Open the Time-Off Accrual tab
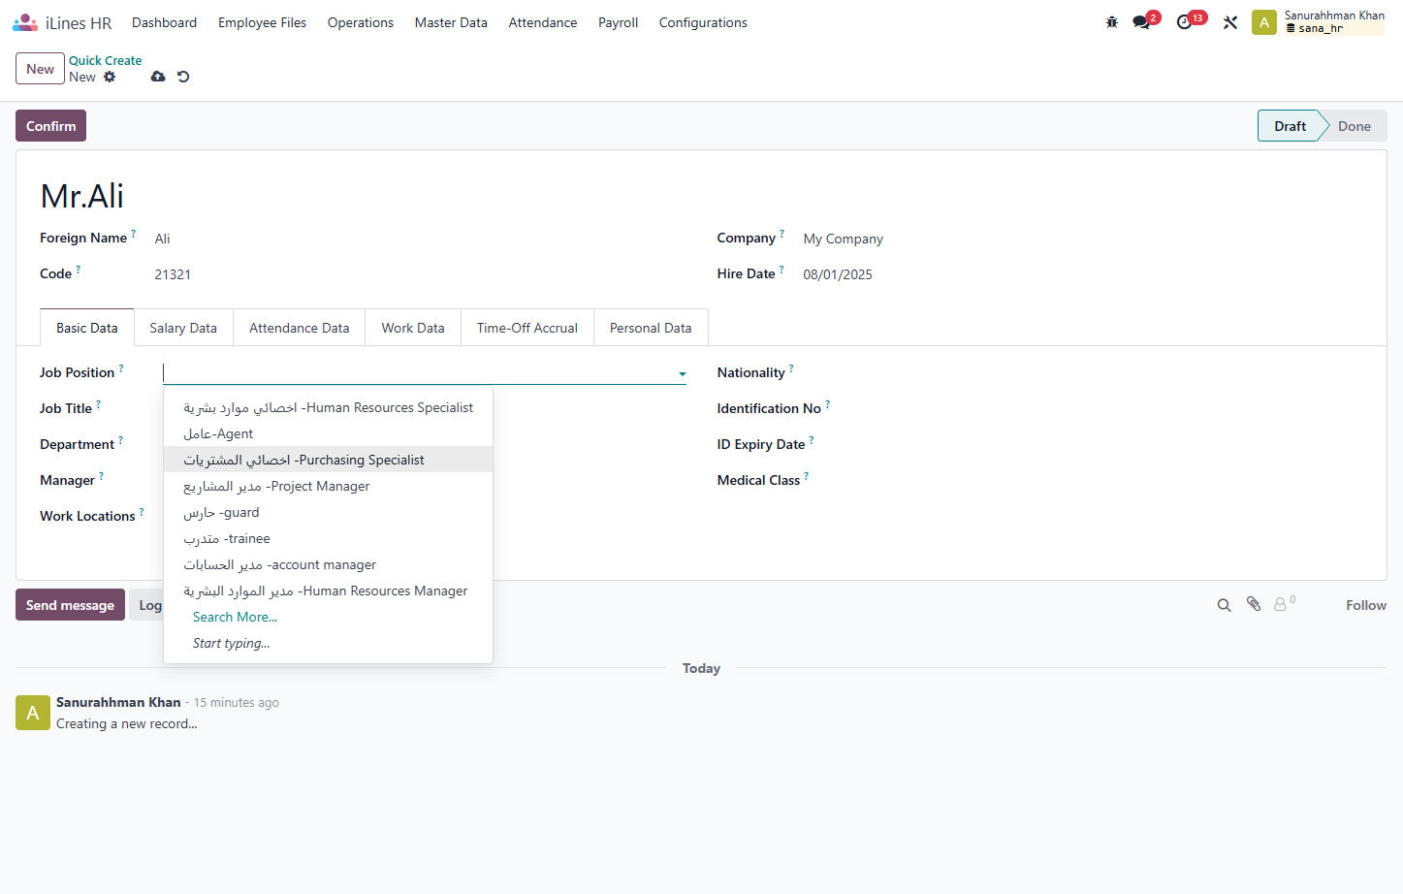This screenshot has height=894, width=1403. click(x=527, y=328)
